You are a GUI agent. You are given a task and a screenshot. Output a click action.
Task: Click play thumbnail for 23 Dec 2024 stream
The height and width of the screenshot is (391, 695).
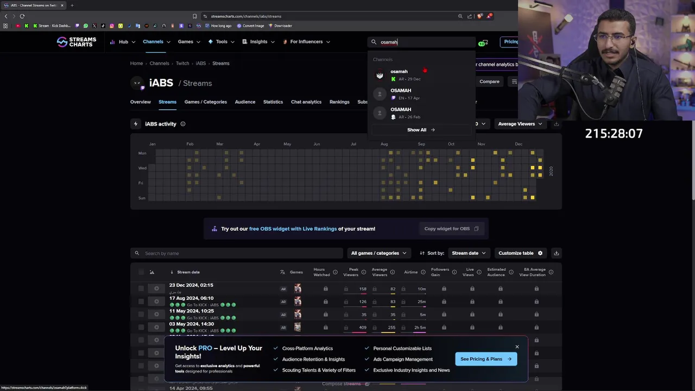click(156, 288)
